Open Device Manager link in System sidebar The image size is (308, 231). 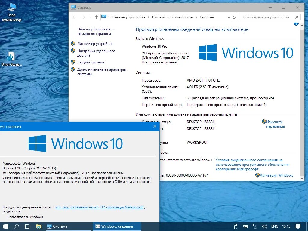(95, 44)
